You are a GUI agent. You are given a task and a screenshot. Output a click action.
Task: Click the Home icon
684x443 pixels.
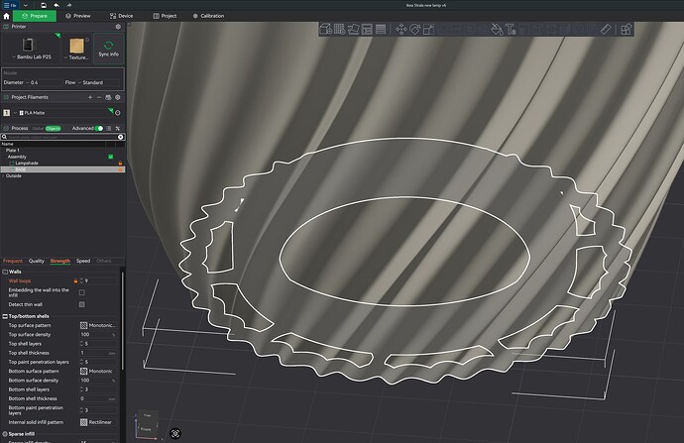tap(6, 16)
